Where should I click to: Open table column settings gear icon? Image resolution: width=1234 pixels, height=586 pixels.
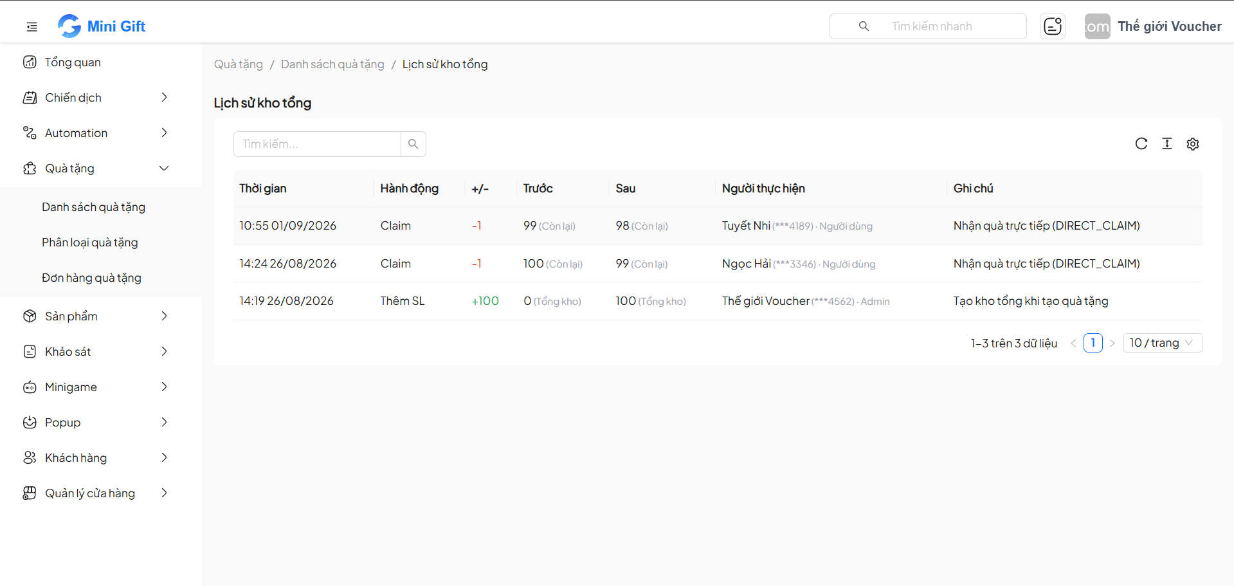tap(1193, 144)
